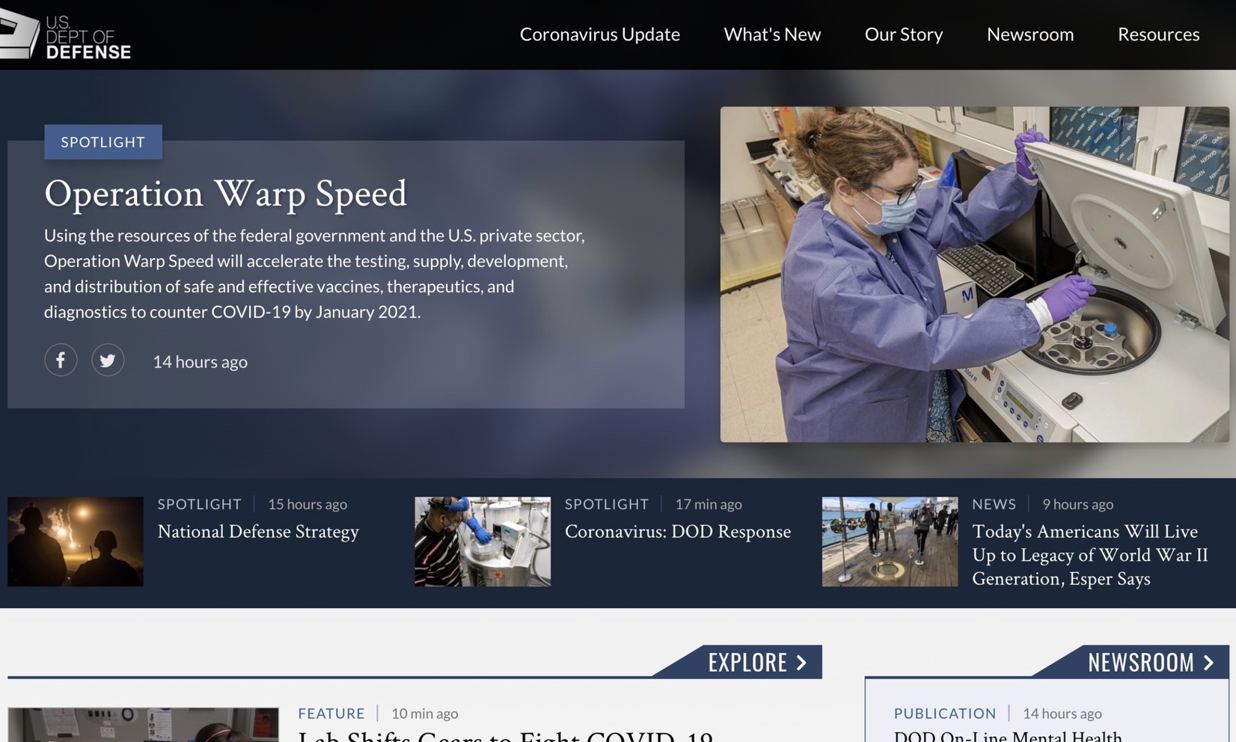View the lab technician centrifuge photo
The image size is (1236, 742).
coord(974,275)
